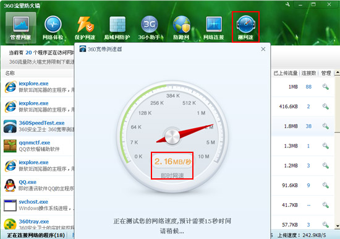
Task: Open the wrench settings icon in title bar
Action: point(287,4)
